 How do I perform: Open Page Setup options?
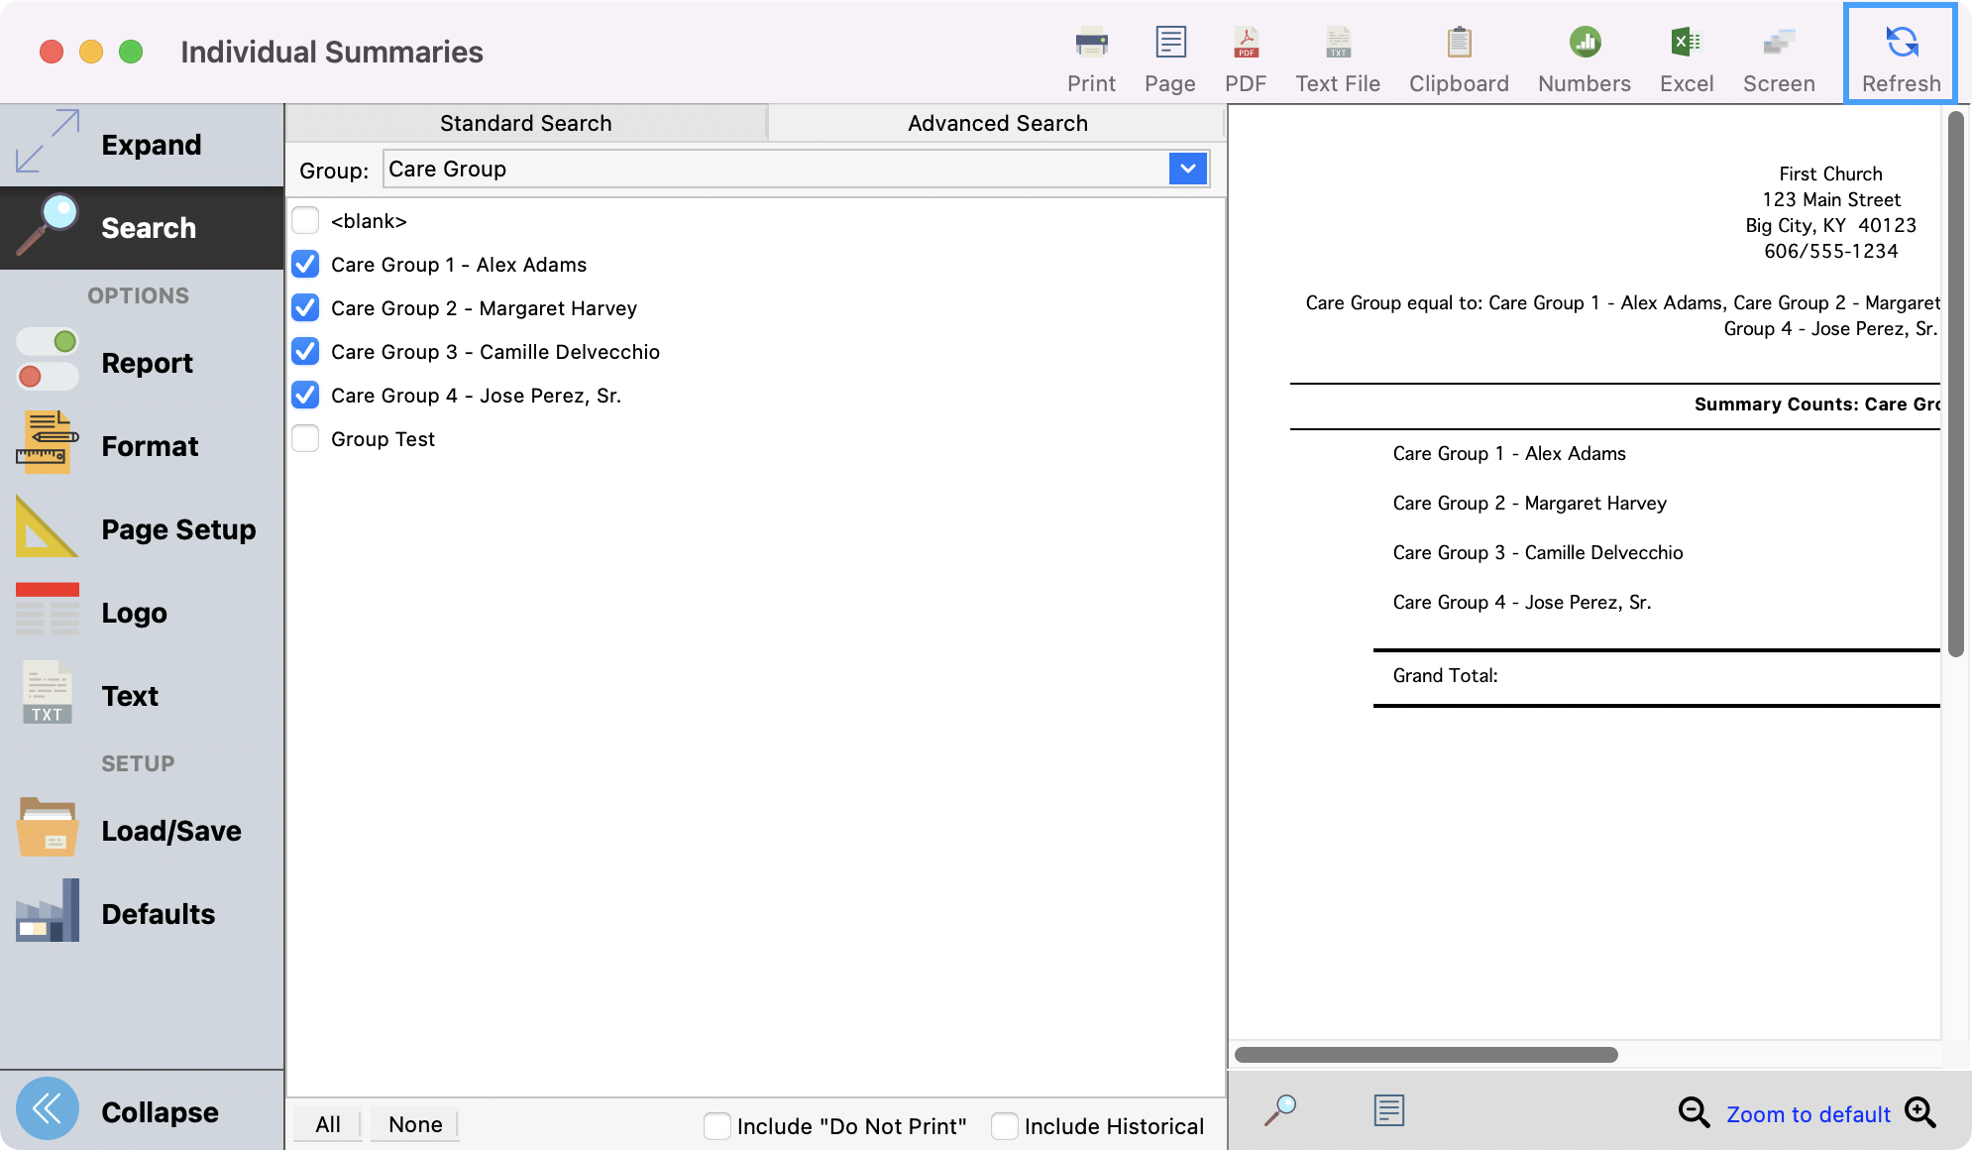pos(178,528)
